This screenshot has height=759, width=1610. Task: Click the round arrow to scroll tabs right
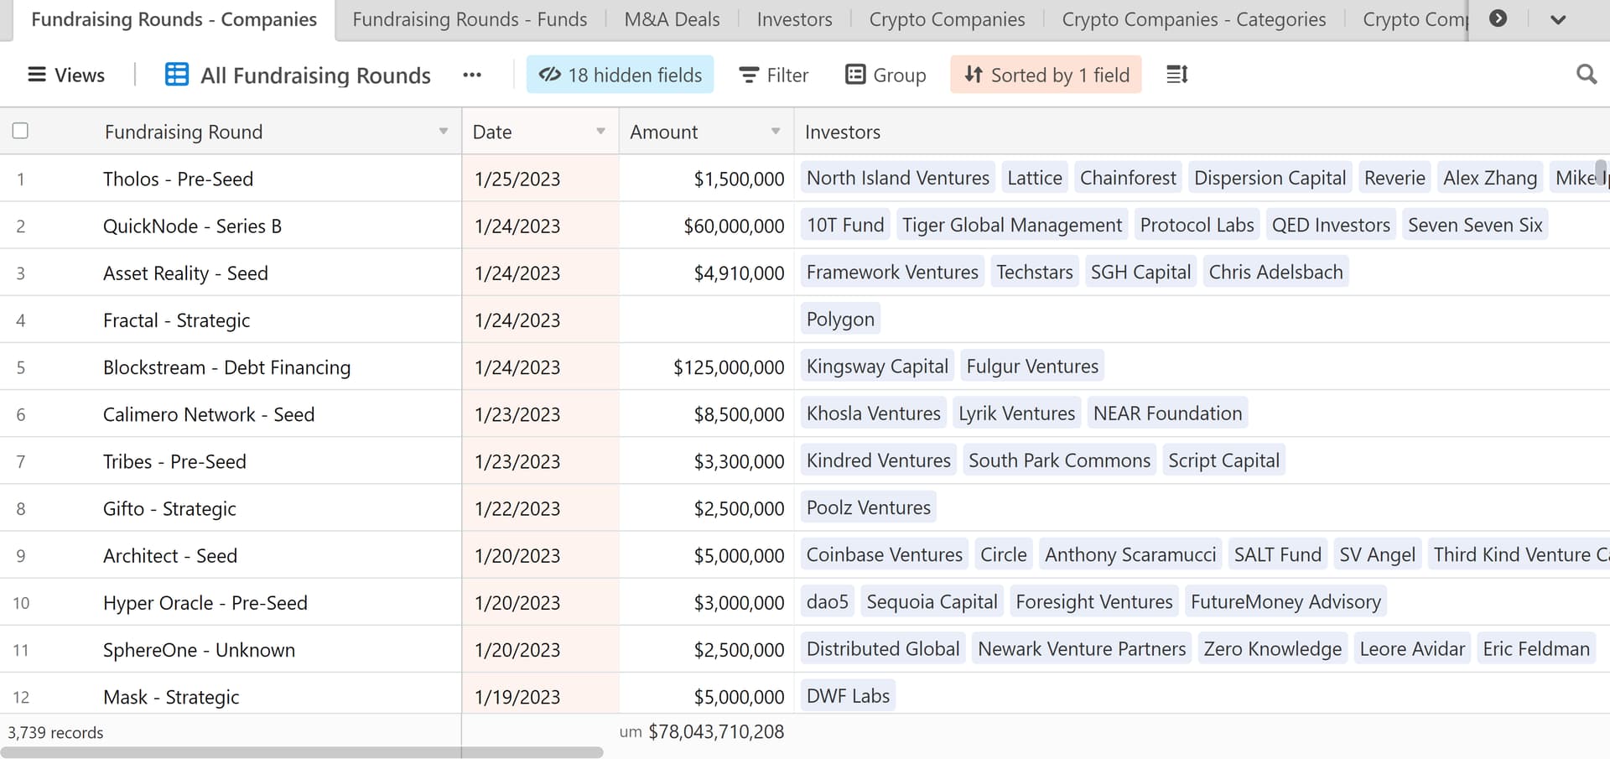[x=1498, y=18]
